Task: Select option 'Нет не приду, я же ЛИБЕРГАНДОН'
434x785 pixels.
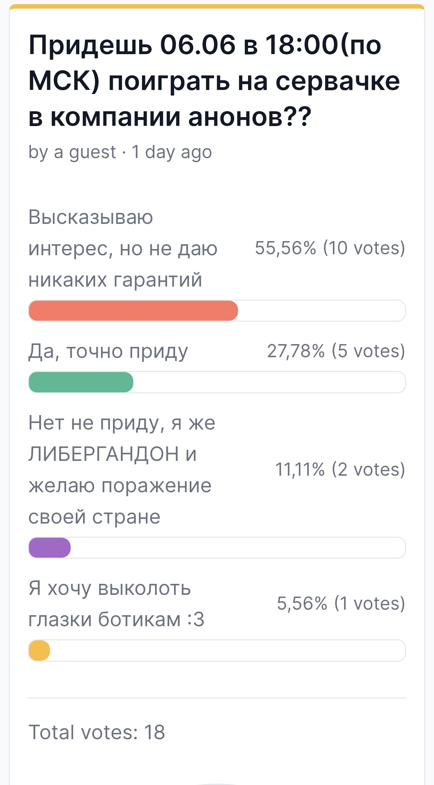Action: 122,469
